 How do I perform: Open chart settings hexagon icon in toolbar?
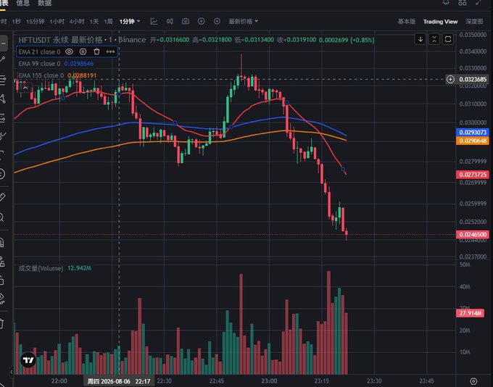pos(217,21)
